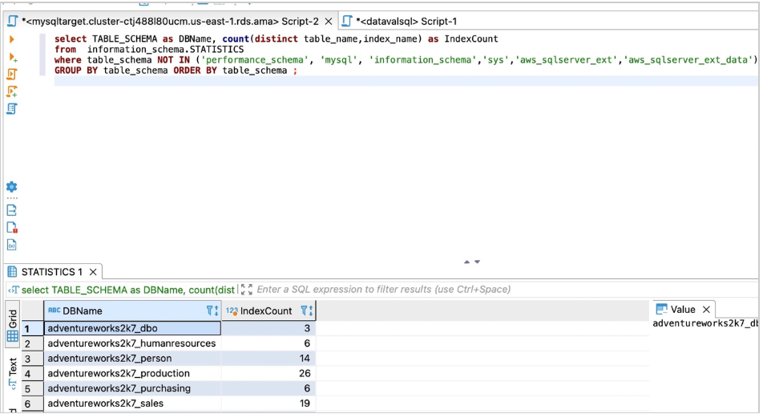This screenshot has width=763, height=414.
Task: Open the IndexCount column filter and sort dropdown
Action: tap(306, 311)
